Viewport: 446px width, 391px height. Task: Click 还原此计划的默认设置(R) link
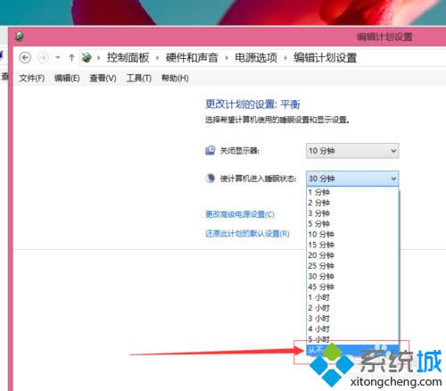coord(247,233)
